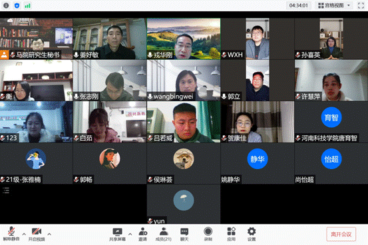Click 郭畅 profile avatar
Viewport: 368px width, 245px height.
110,159
